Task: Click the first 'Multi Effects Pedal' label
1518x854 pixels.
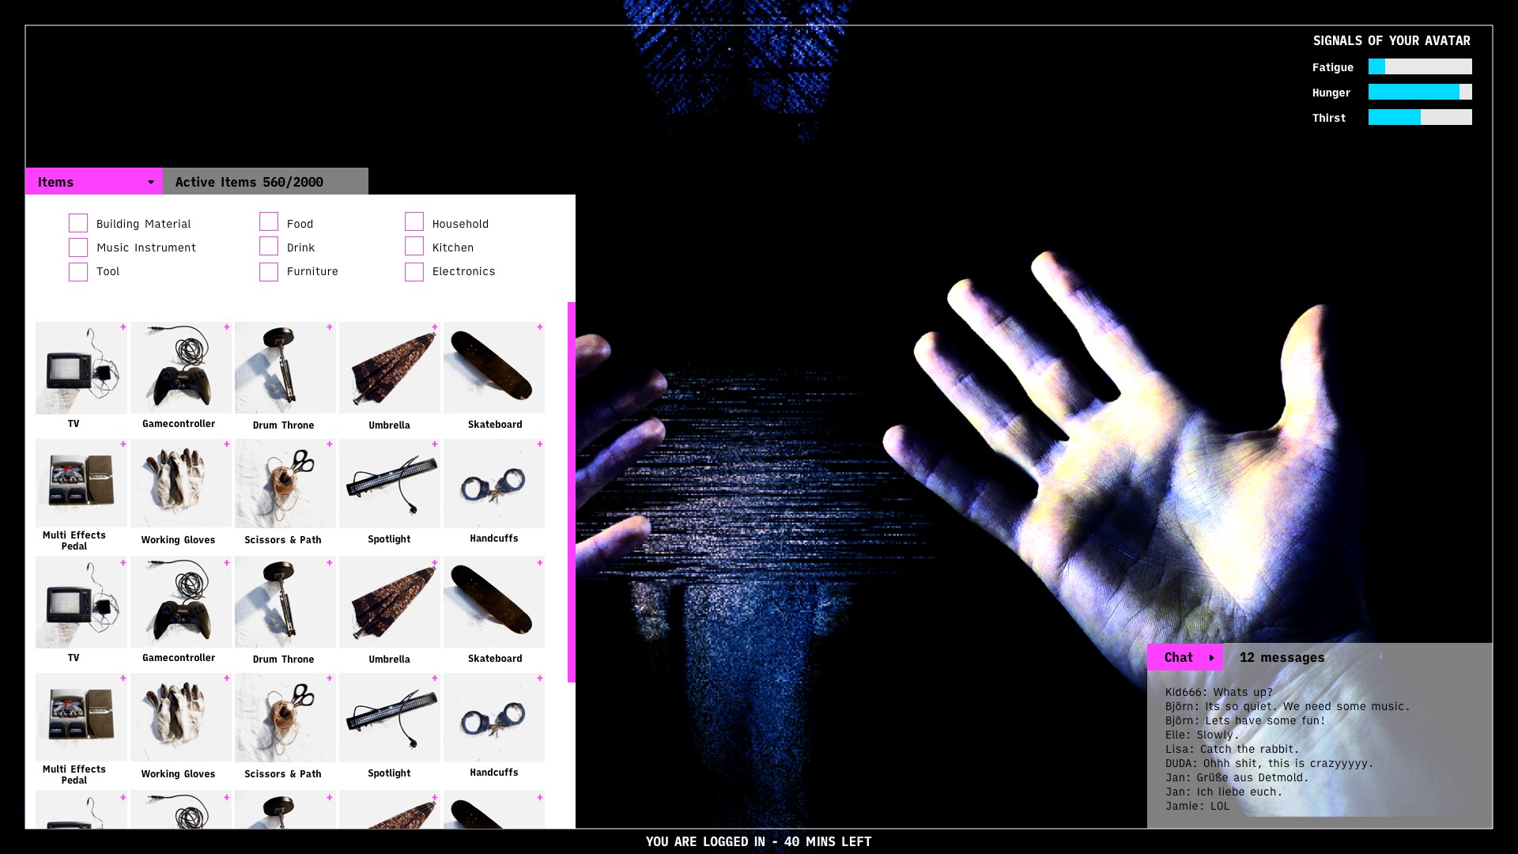Action: [74, 540]
